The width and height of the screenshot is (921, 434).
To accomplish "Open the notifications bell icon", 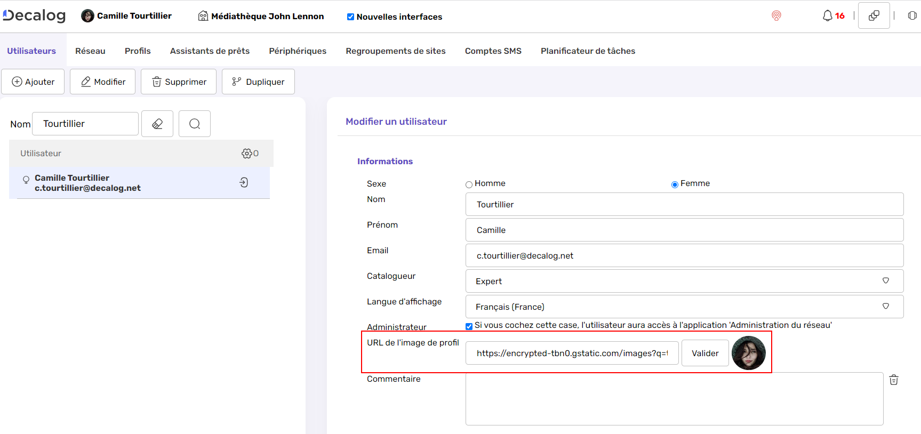I will pos(827,16).
